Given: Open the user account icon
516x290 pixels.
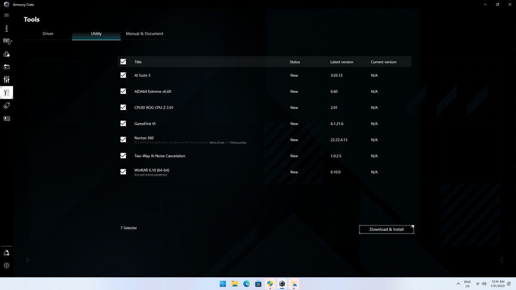Looking at the screenshot, I should pos(6,253).
